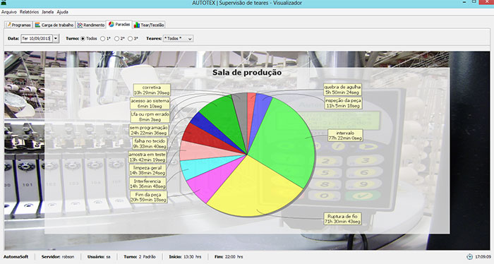Open the Arquivo menu
This screenshot has width=494, height=264.
point(8,12)
